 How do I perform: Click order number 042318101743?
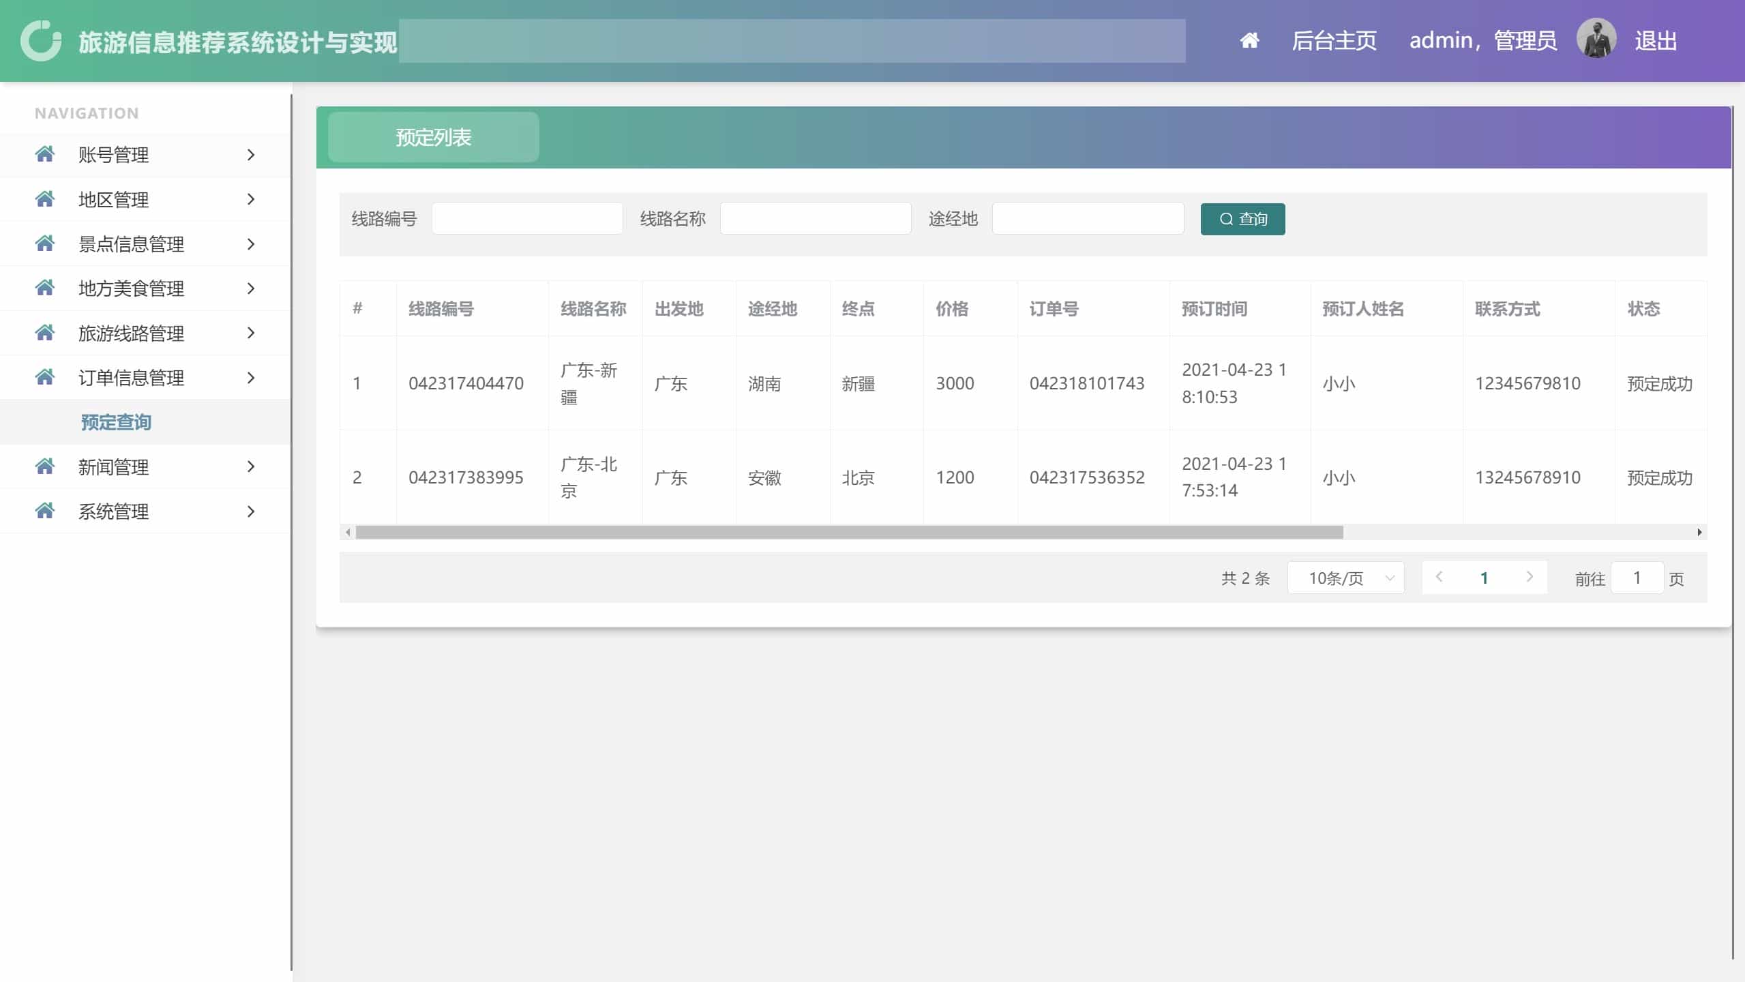point(1087,383)
